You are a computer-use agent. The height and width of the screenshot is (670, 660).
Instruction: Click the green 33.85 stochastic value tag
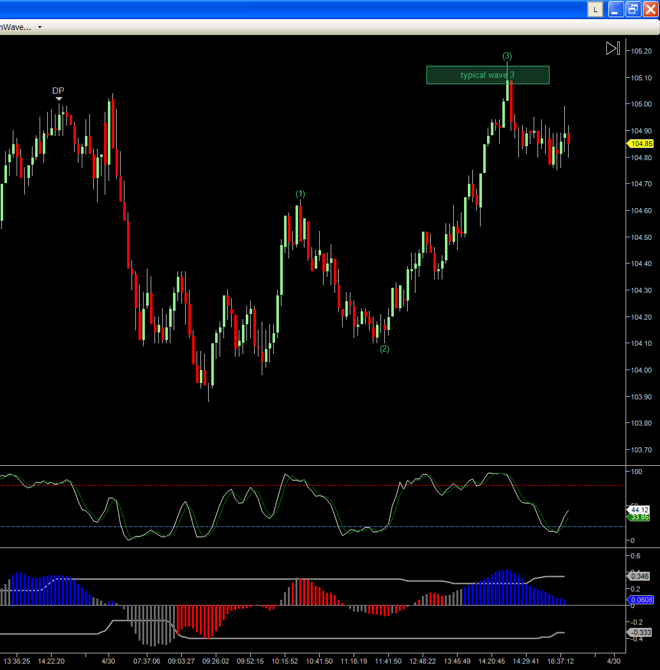tap(639, 517)
